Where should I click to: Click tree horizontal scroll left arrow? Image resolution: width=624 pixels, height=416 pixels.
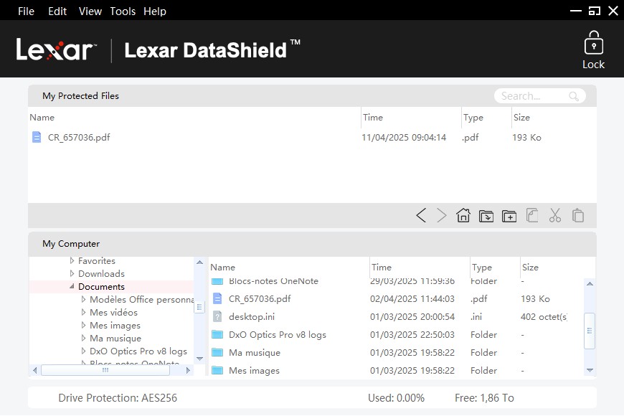[34, 370]
